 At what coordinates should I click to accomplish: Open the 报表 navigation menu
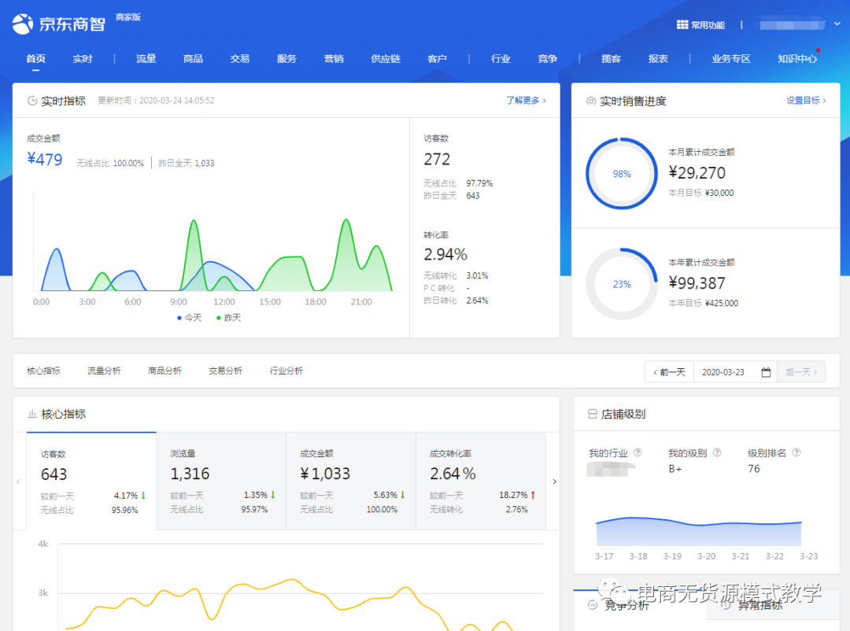click(x=658, y=58)
